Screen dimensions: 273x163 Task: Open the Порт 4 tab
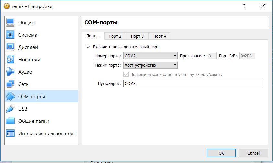(160, 36)
